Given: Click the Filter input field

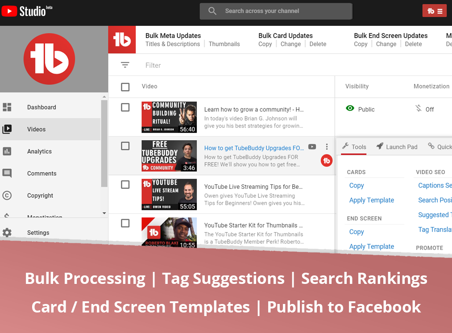Looking at the screenshot, I should (153, 66).
